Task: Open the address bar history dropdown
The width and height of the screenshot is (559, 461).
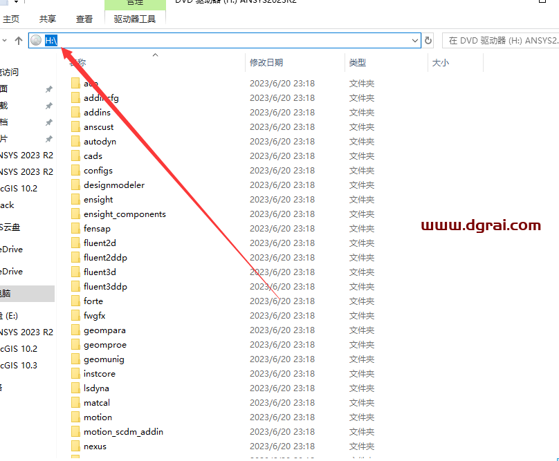Action: coord(414,41)
